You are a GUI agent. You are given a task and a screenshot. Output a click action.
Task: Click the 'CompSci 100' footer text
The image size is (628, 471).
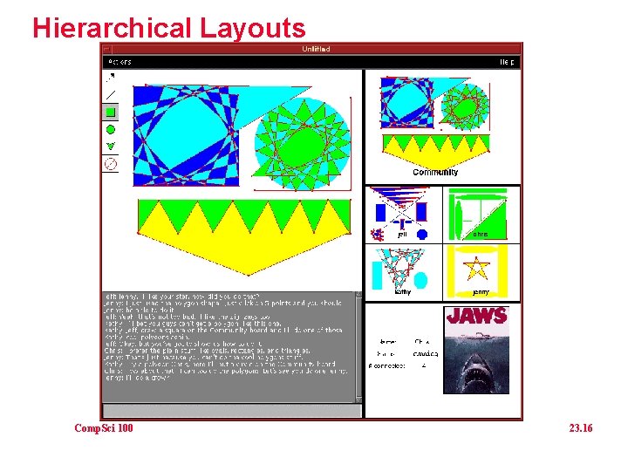click(103, 427)
